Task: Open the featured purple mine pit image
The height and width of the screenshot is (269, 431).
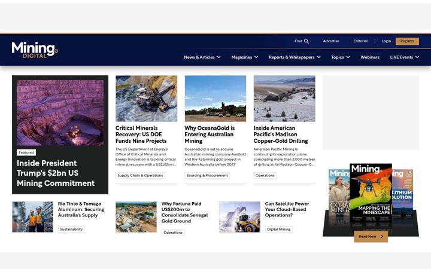Action: coord(60,113)
